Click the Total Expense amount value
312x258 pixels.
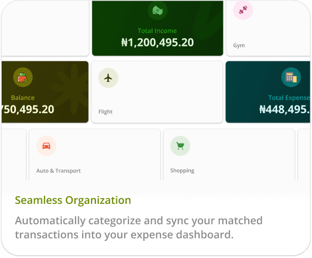(x=284, y=109)
